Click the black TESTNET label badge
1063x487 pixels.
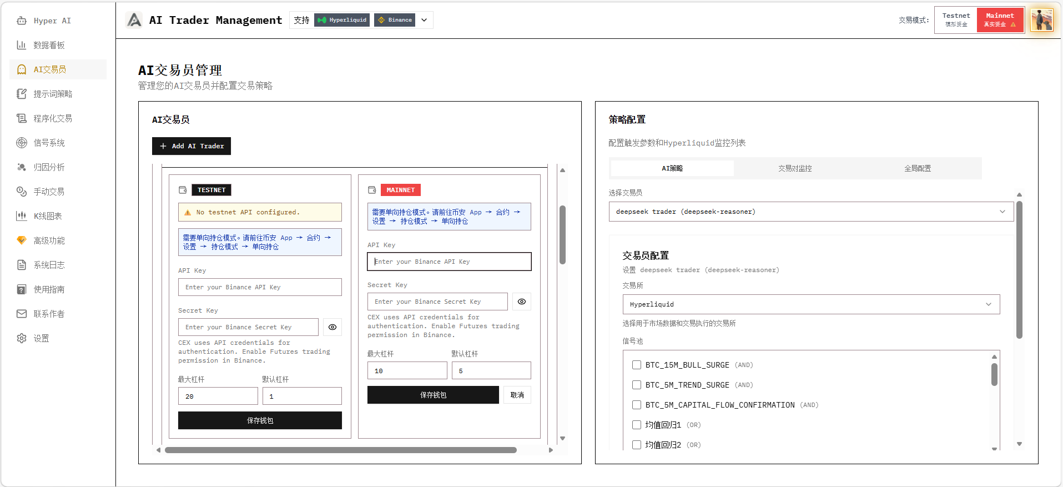211,190
